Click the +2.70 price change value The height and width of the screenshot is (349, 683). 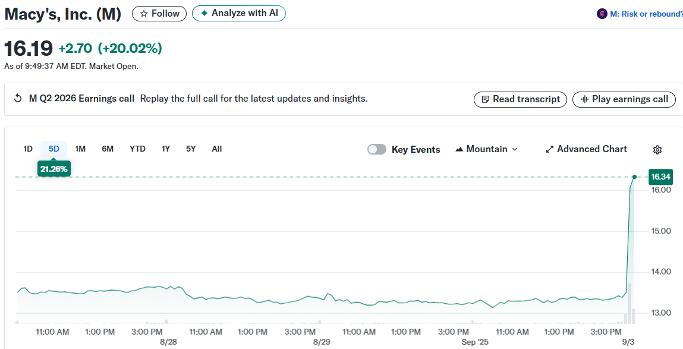[x=75, y=48]
